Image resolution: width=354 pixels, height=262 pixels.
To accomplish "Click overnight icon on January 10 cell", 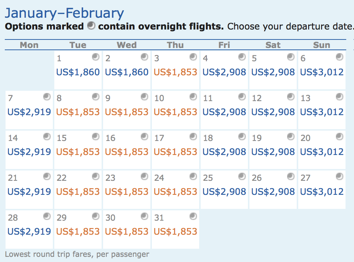I will click(x=193, y=97).
